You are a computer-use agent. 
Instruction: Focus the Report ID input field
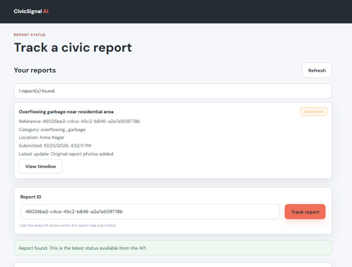point(150,212)
